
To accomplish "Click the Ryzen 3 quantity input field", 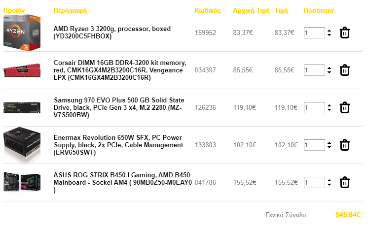I will point(314,33).
